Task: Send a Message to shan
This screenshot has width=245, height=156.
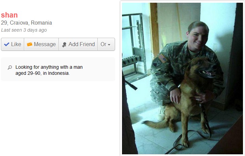Action: (x=41, y=44)
